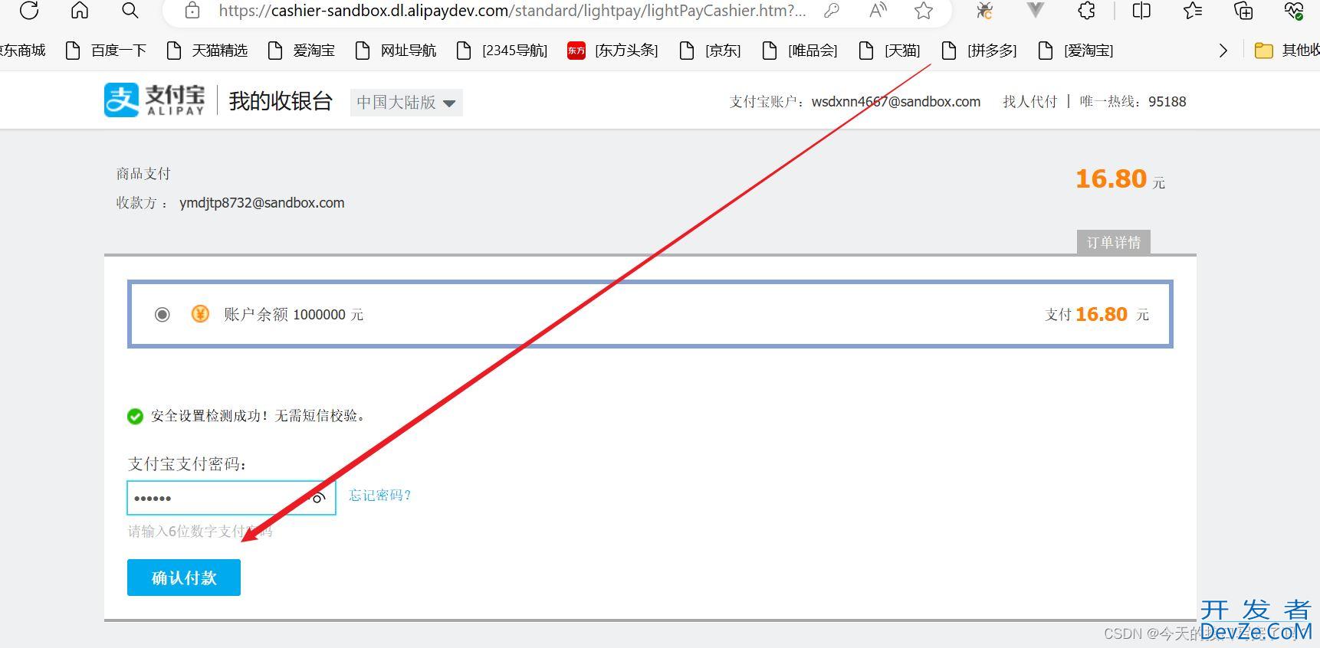Toggle the split screen icon
This screenshot has width=1320, height=648.
tap(1141, 11)
